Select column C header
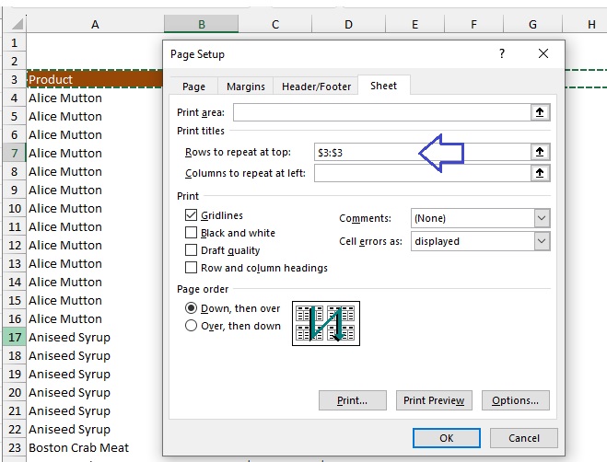This screenshot has height=462, width=607. tap(275, 24)
